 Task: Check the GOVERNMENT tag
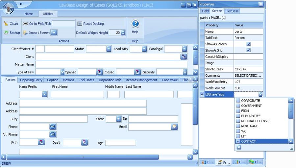tap(238, 106)
